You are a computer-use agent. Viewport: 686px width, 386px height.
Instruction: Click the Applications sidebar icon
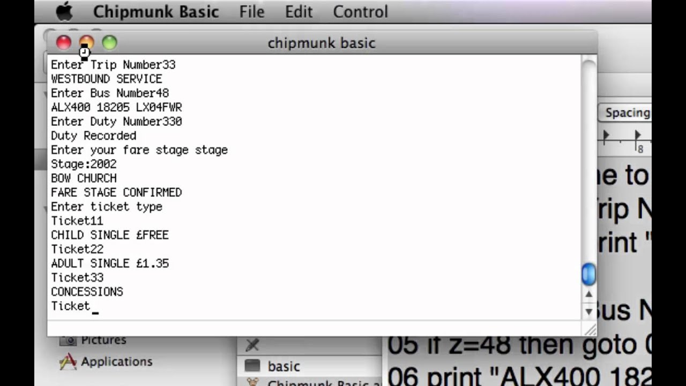(x=68, y=362)
